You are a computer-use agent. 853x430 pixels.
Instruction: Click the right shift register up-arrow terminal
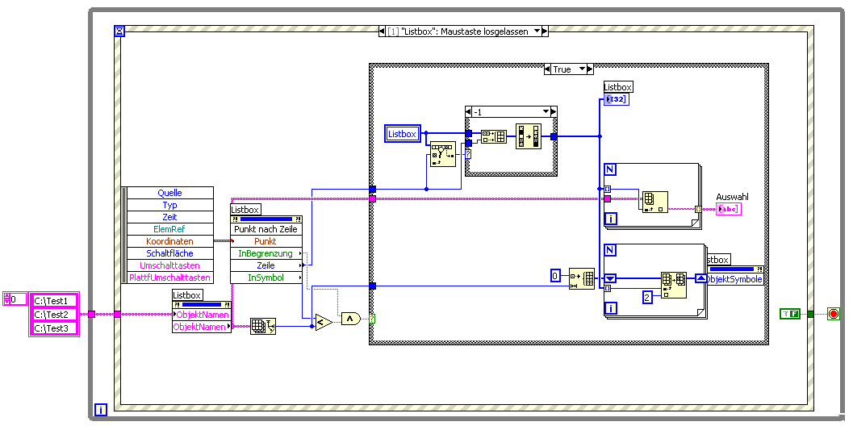pyautogui.click(x=701, y=278)
